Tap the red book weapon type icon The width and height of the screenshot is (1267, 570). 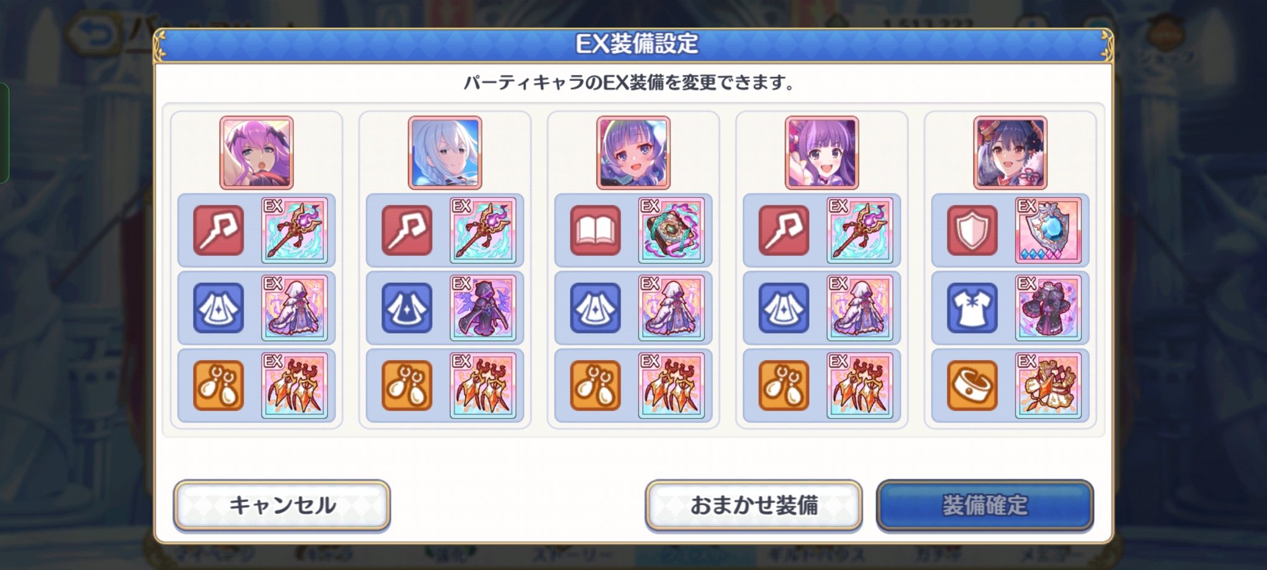[x=595, y=231]
